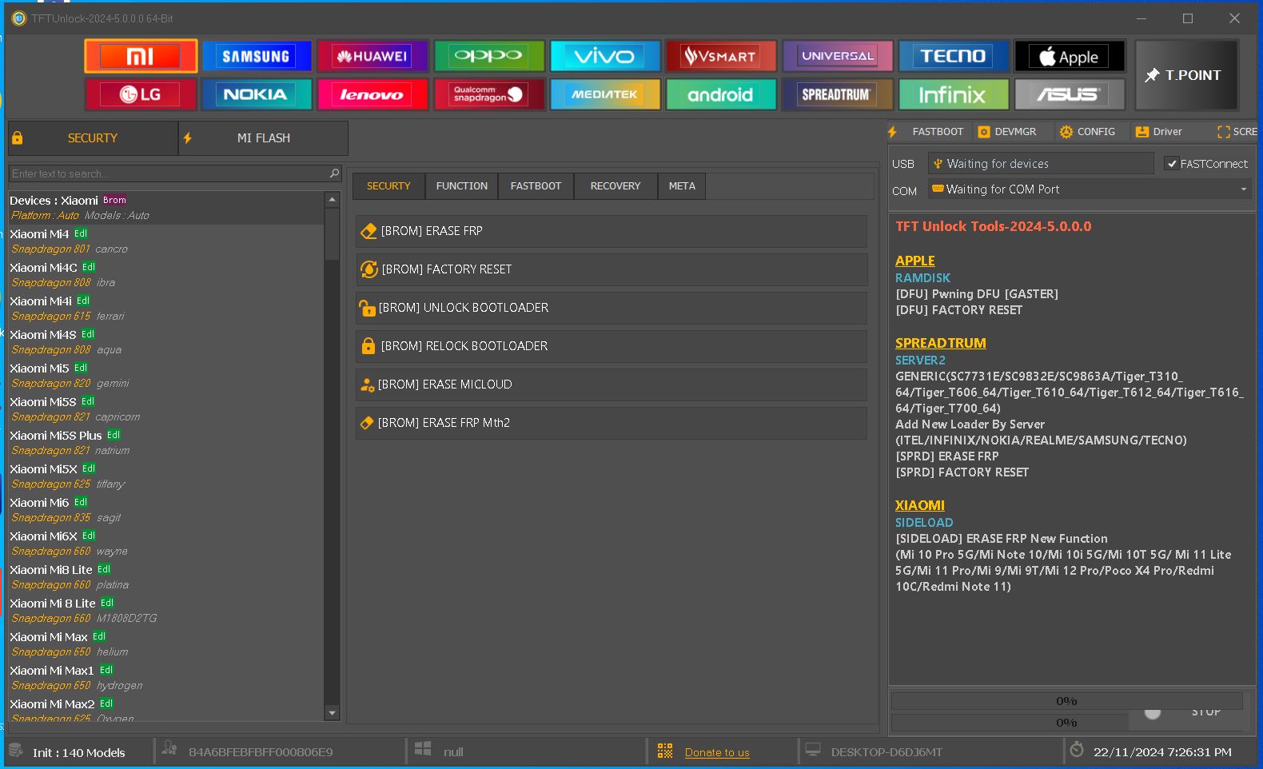Choose the OPPO brand button
1263x769 pixels.
[x=488, y=56]
